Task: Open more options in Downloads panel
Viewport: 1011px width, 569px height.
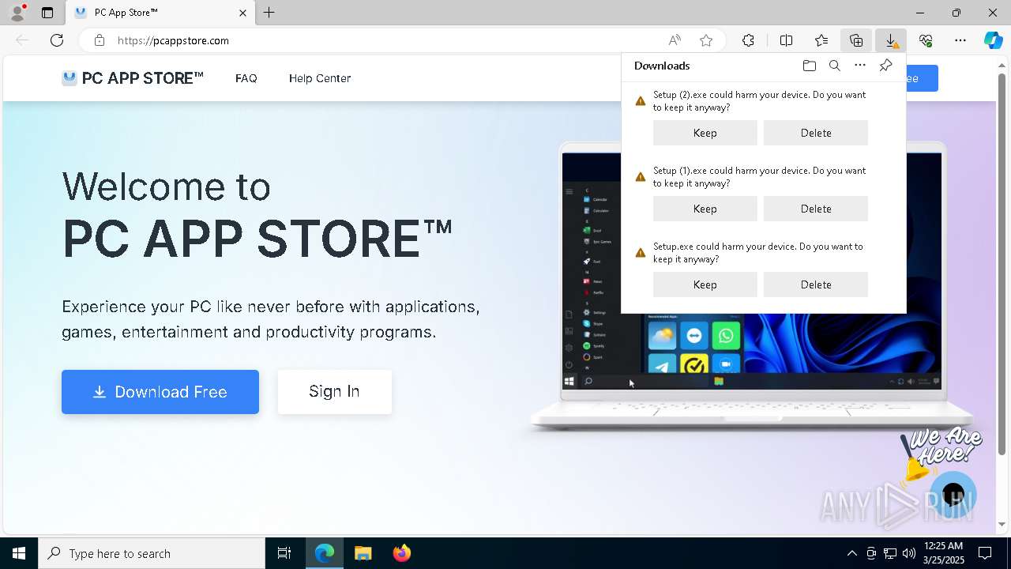Action: point(860,66)
